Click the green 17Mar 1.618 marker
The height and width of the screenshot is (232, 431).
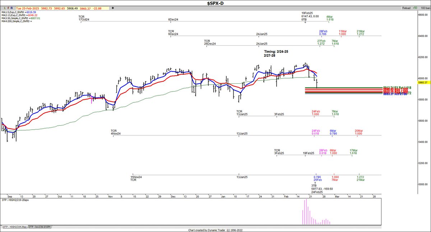tap(353, 152)
